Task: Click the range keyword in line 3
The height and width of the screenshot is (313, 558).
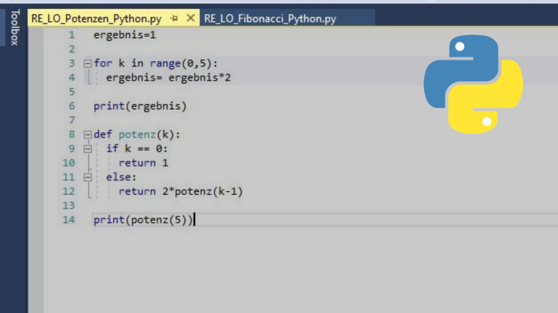Action: pos(165,64)
